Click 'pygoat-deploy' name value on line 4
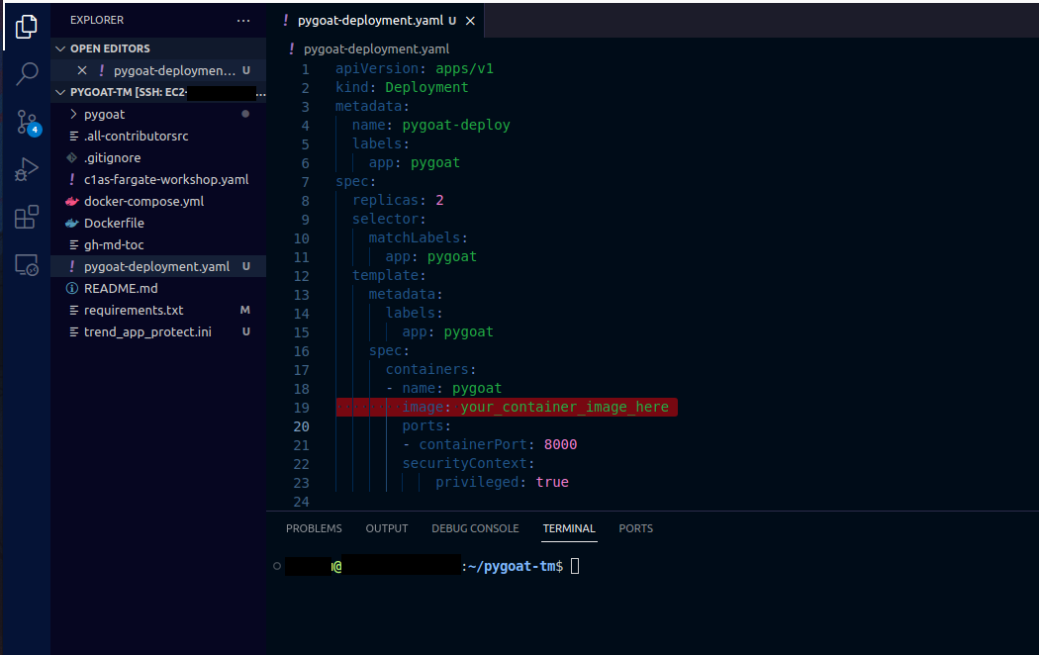Screen dimensions: 1039x655 [x=456, y=125]
